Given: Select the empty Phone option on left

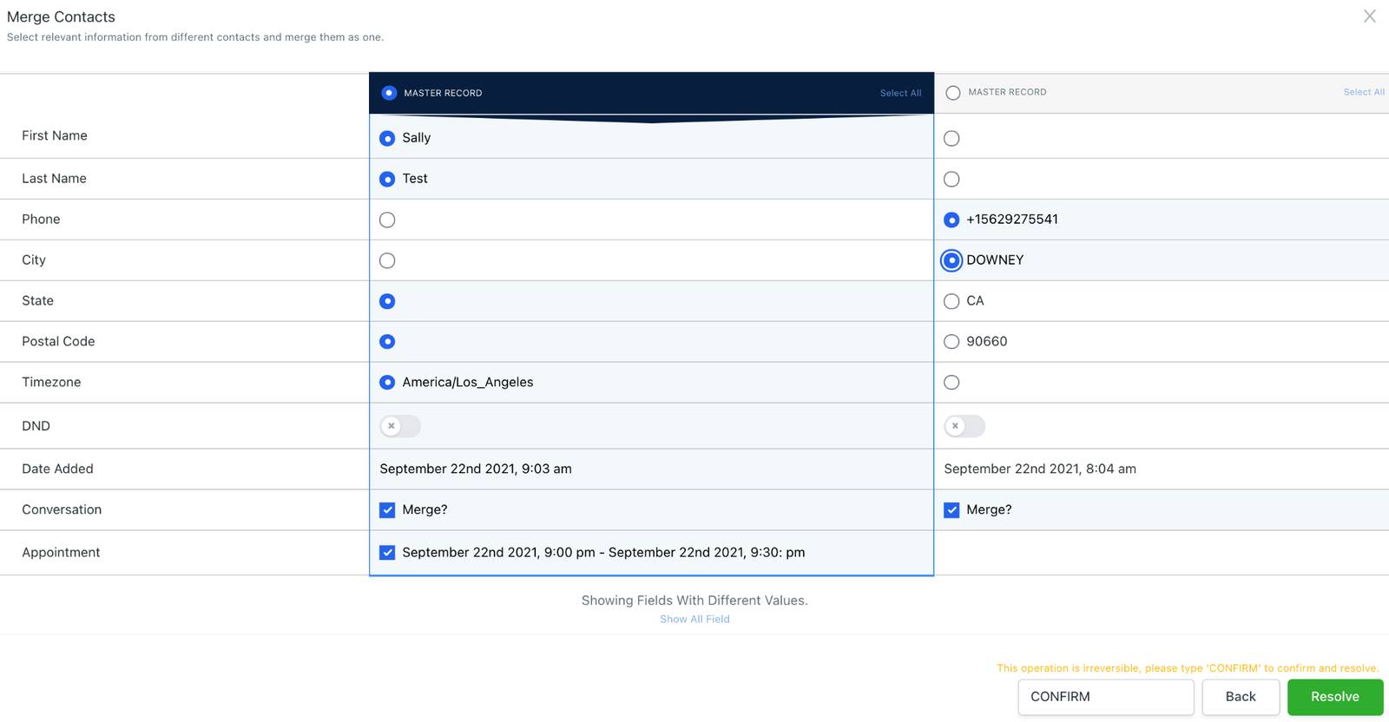Looking at the screenshot, I should click(387, 220).
